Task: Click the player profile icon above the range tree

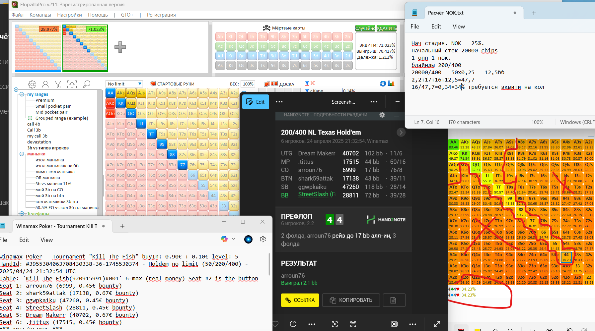Action: pyautogui.click(x=45, y=84)
